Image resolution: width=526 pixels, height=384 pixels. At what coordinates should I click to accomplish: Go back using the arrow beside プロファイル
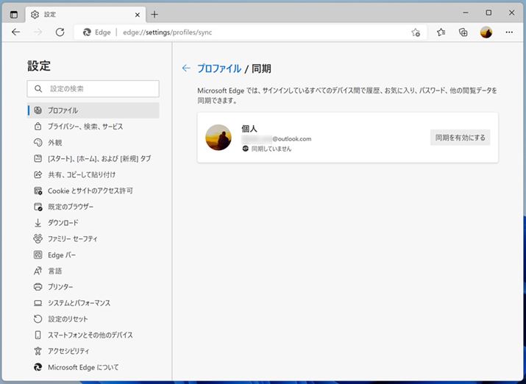[x=186, y=68]
